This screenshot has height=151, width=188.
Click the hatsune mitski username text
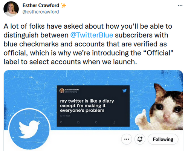click(x=72, y=89)
